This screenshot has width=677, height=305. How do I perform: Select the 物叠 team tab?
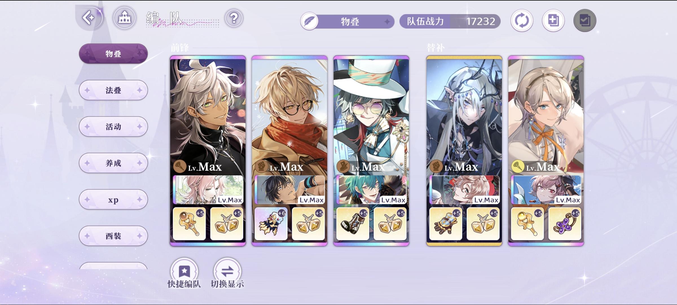[x=113, y=54]
